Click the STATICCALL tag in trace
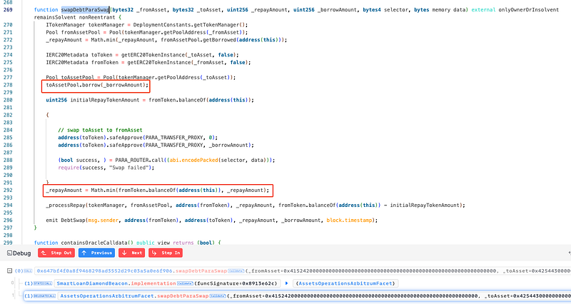This screenshot has height=304, width=571. pyautogui.click(x=44, y=283)
